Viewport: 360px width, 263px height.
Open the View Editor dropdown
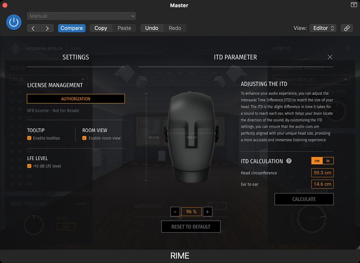[x=323, y=28]
